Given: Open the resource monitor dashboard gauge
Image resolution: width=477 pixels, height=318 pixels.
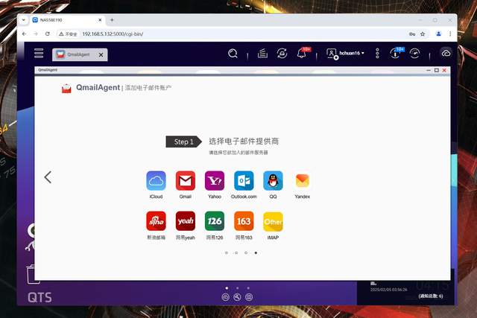Looking at the screenshot, I should 414,54.
